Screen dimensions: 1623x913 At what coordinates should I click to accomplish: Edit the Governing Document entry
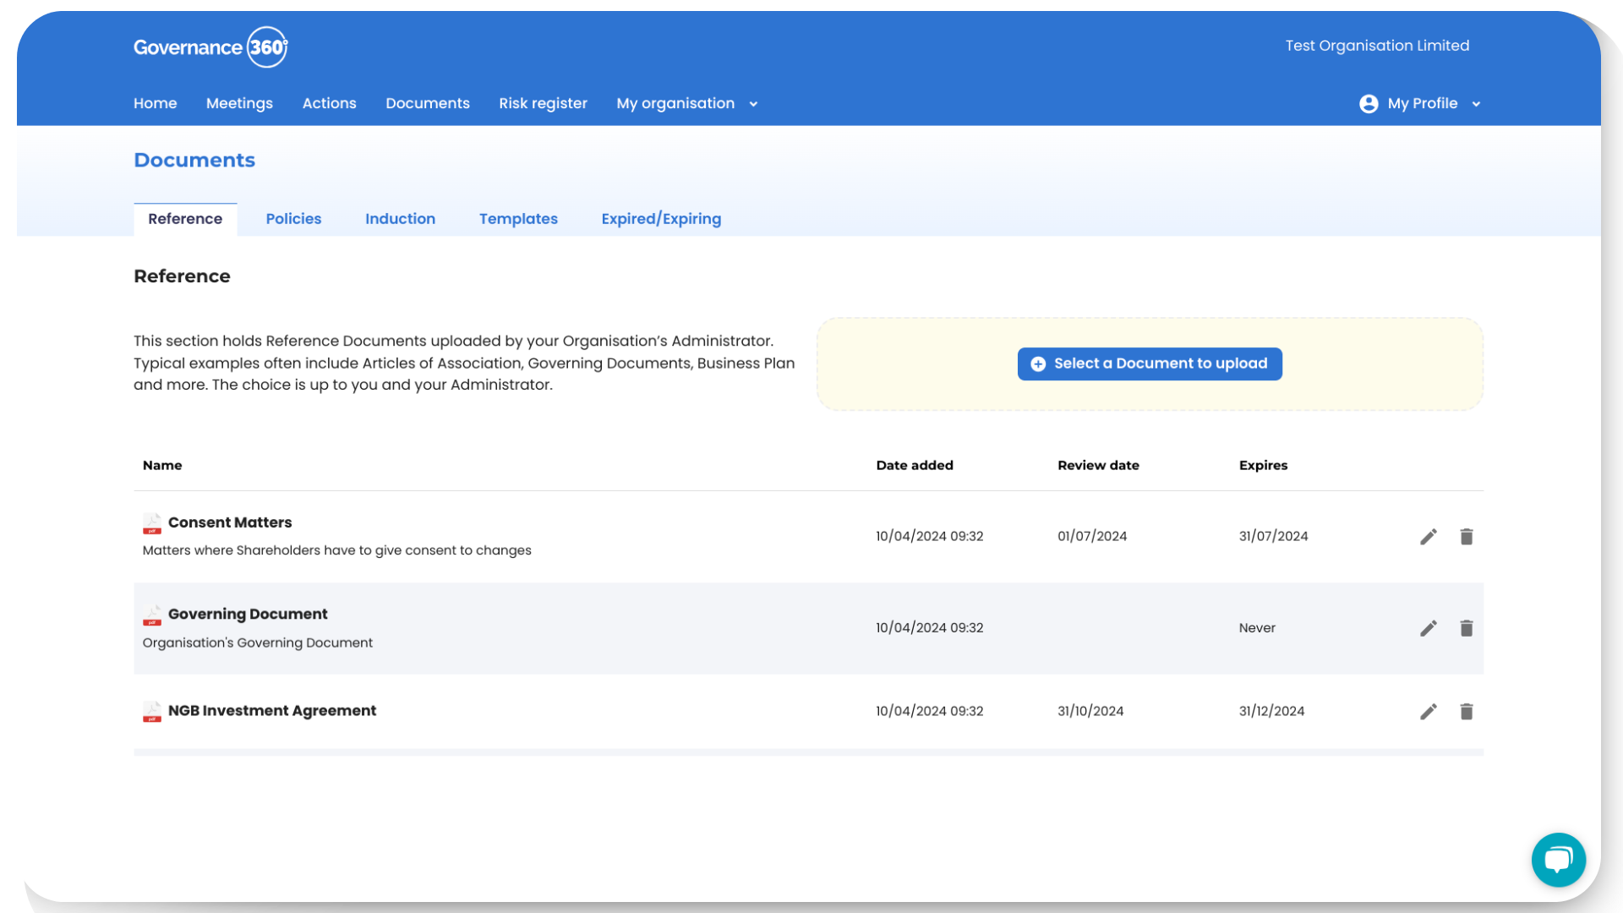pos(1429,628)
